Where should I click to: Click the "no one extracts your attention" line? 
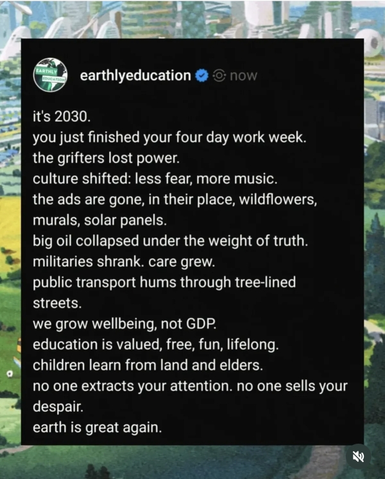(190, 386)
